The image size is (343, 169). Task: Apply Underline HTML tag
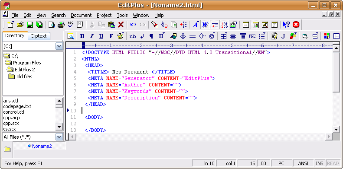coord(101,36)
